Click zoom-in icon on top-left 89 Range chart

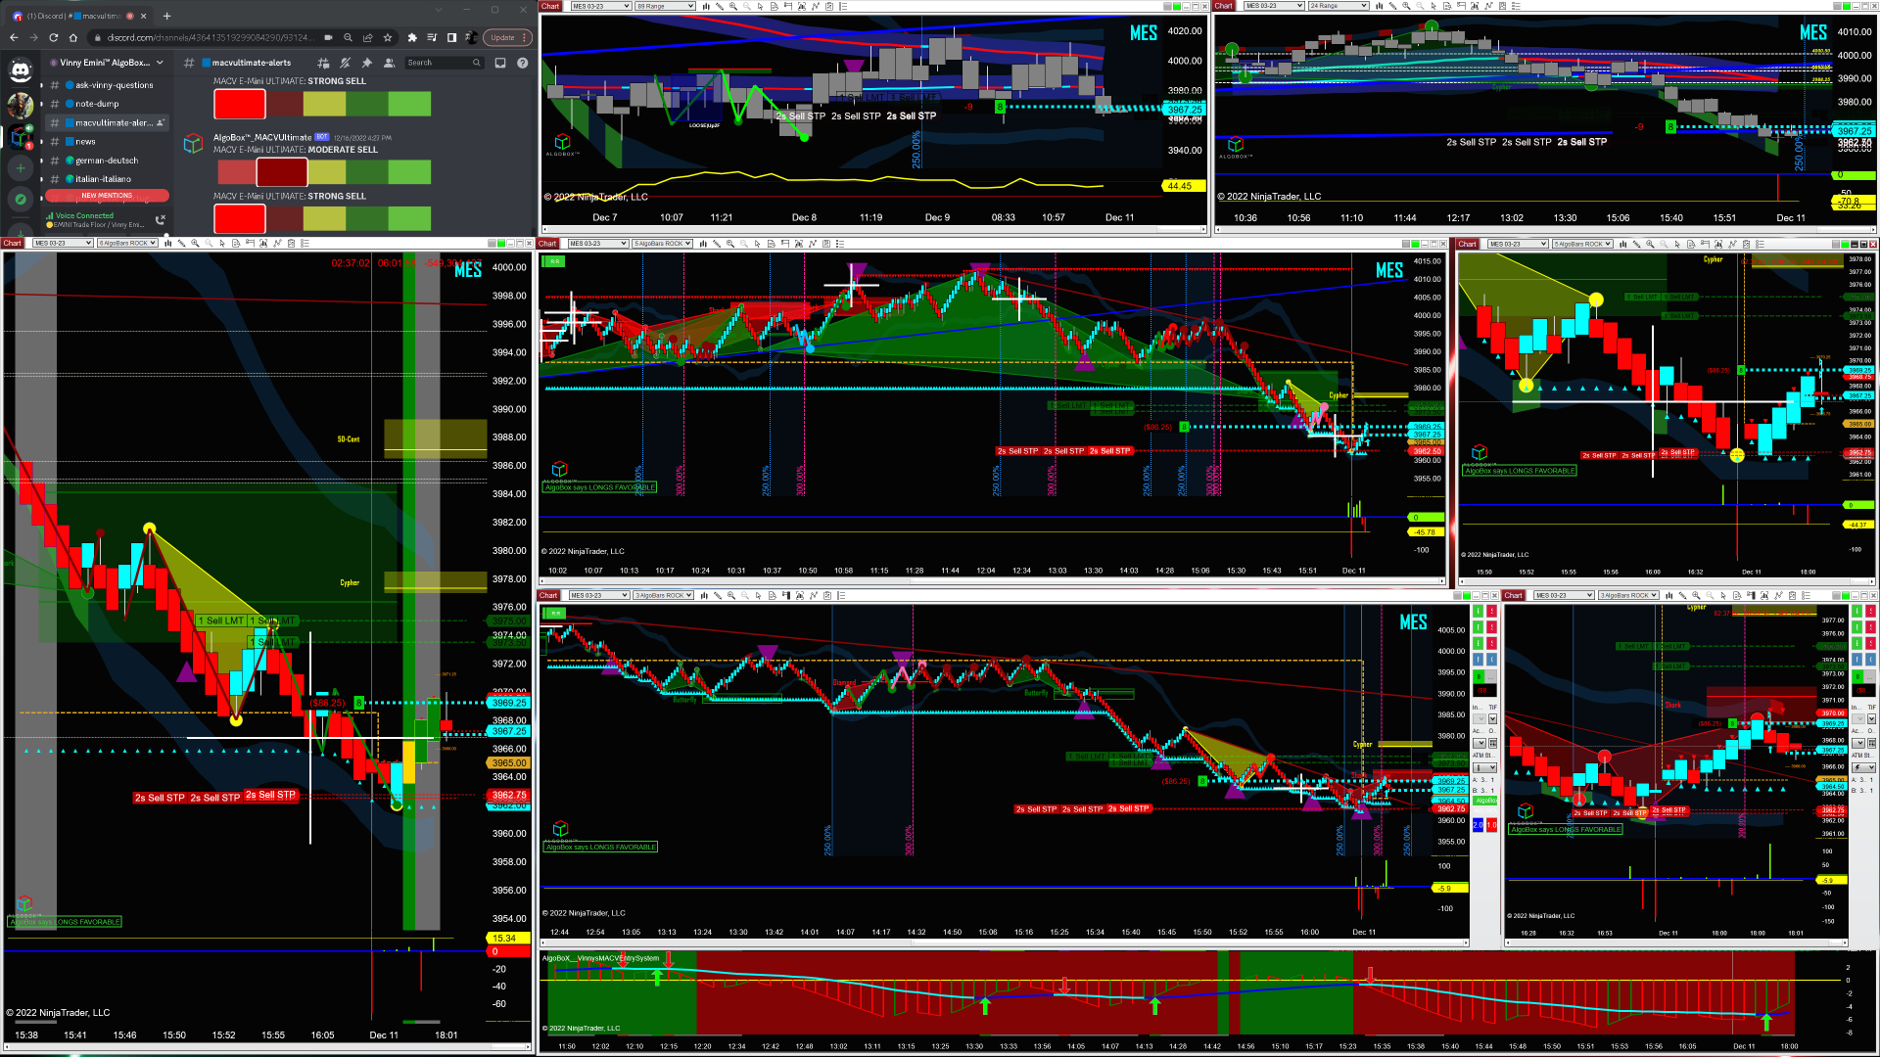(732, 6)
